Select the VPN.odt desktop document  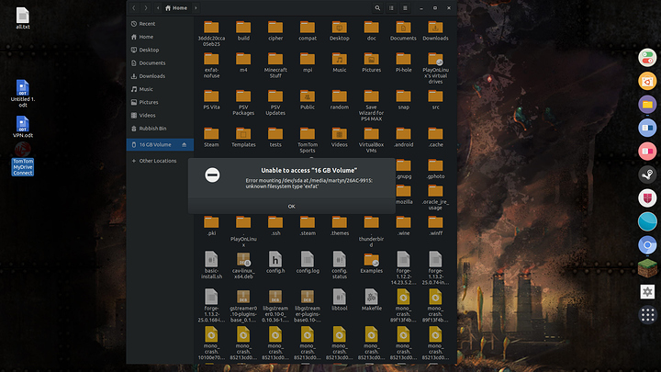coord(23,126)
